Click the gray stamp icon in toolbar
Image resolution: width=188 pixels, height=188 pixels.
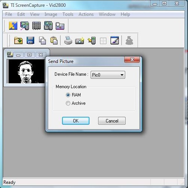pyautogui.click(x=129, y=40)
